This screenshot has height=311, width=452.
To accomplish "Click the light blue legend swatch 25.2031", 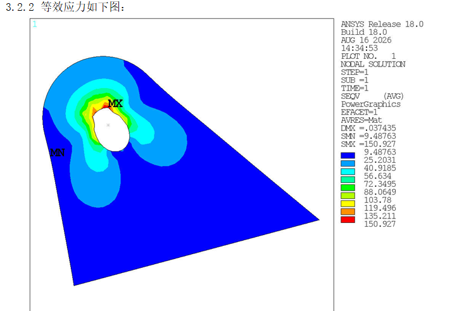I will [348, 163].
